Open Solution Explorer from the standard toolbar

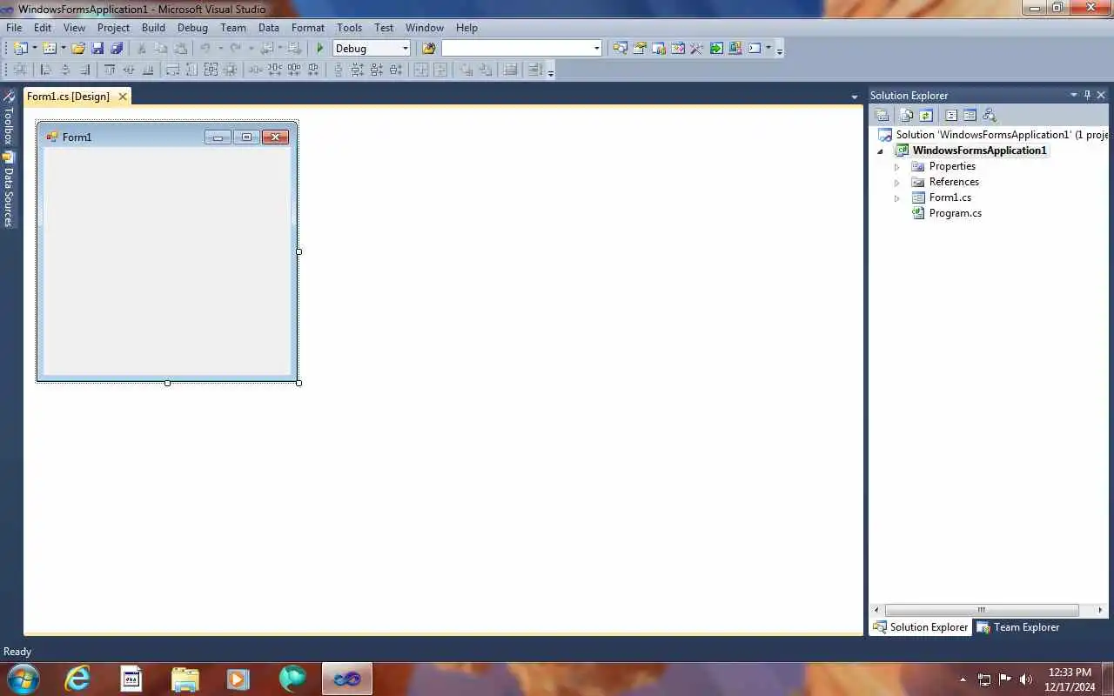(x=620, y=48)
